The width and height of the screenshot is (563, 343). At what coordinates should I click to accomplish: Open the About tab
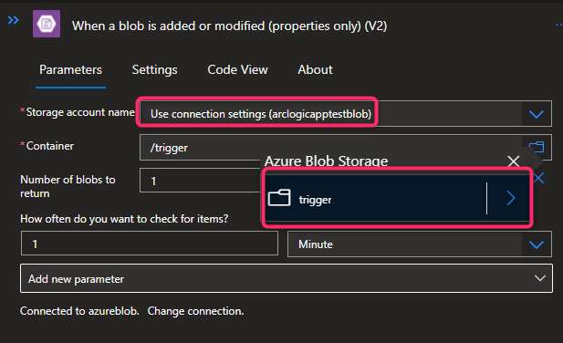coord(315,69)
